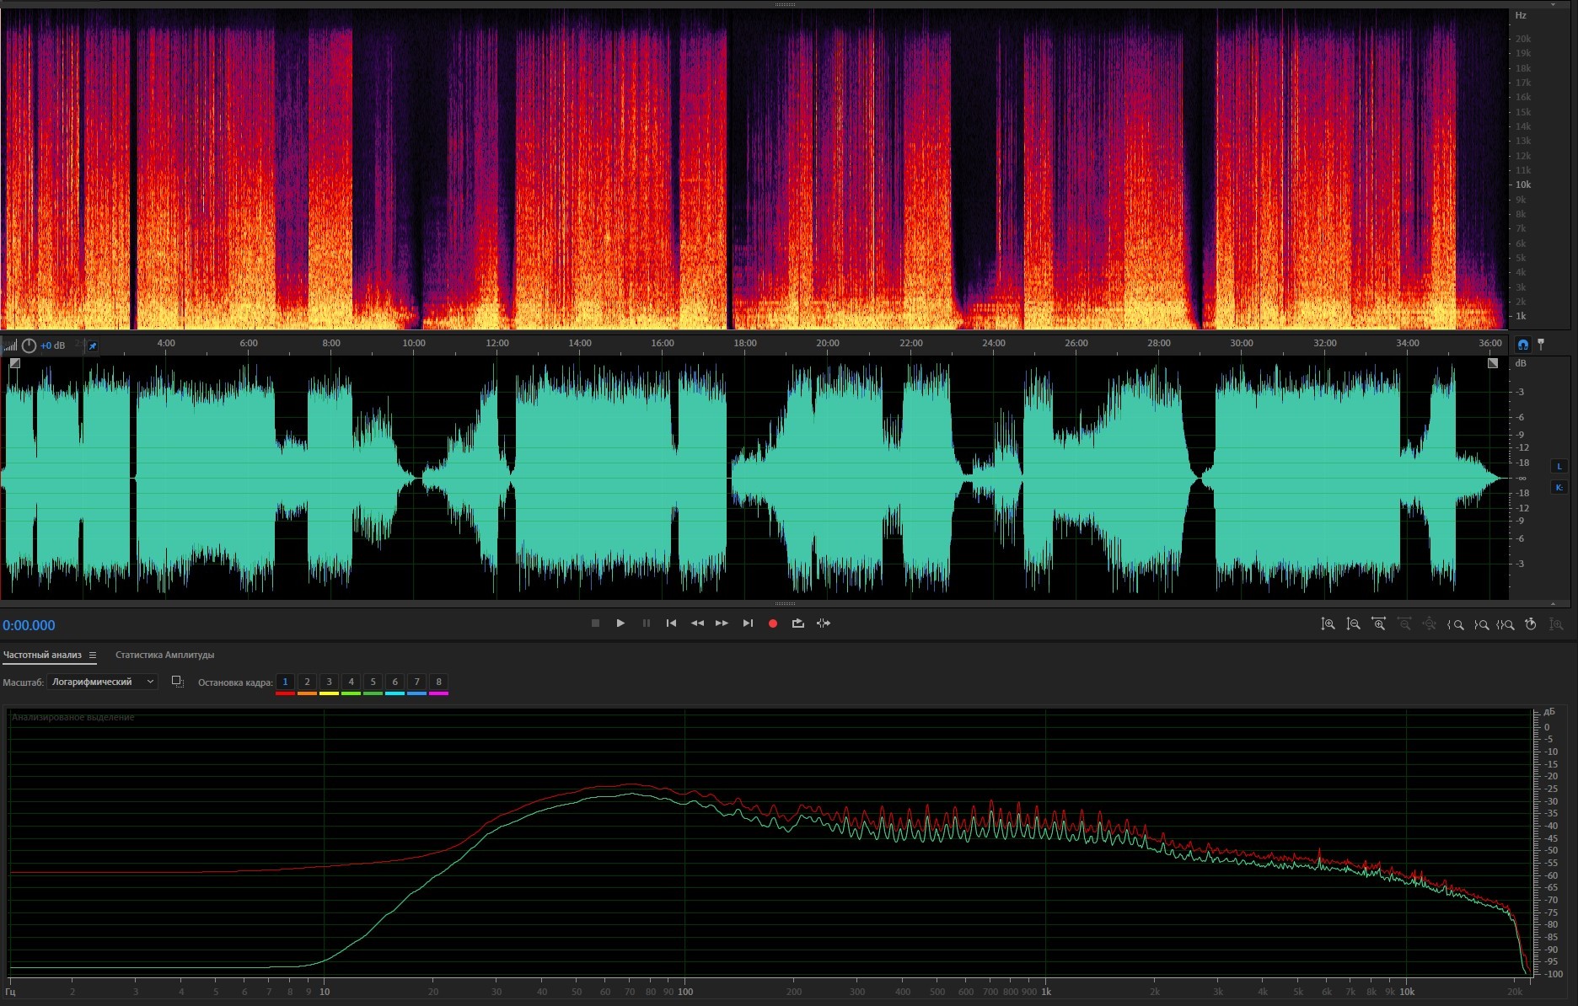This screenshot has width=1578, height=1006.
Task: Click the red Record button
Action: [x=772, y=623]
